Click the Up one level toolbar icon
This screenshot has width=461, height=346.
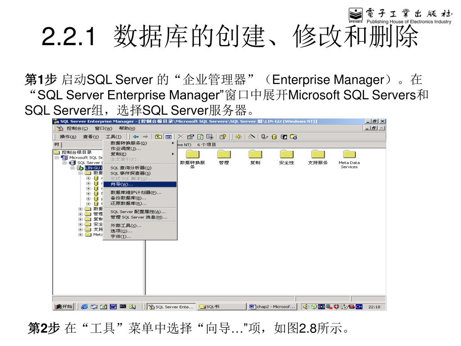pos(158,137)
